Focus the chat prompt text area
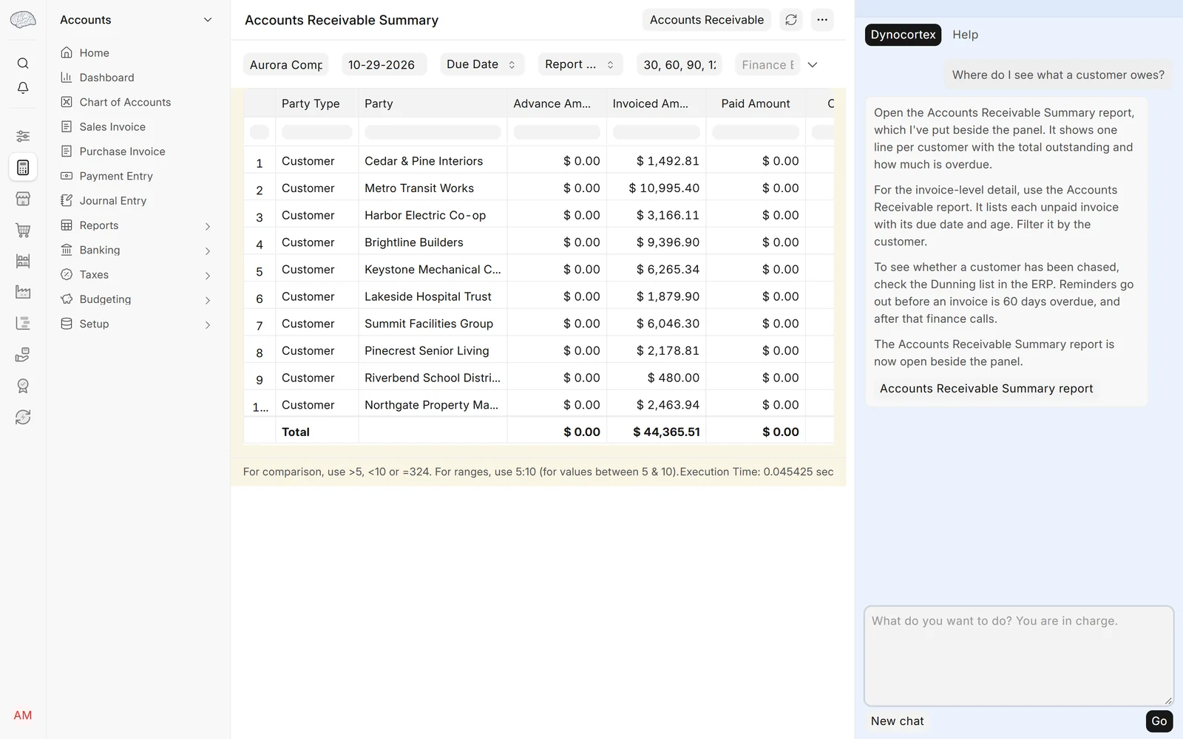1183x739 pixels. (1019, 656)
